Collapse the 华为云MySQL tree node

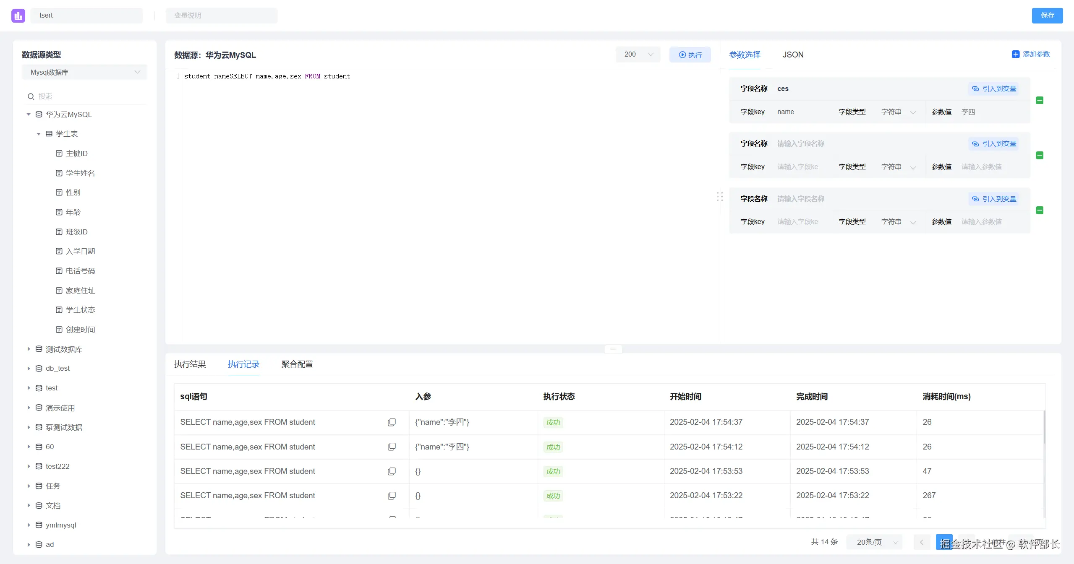click(29, 114)
